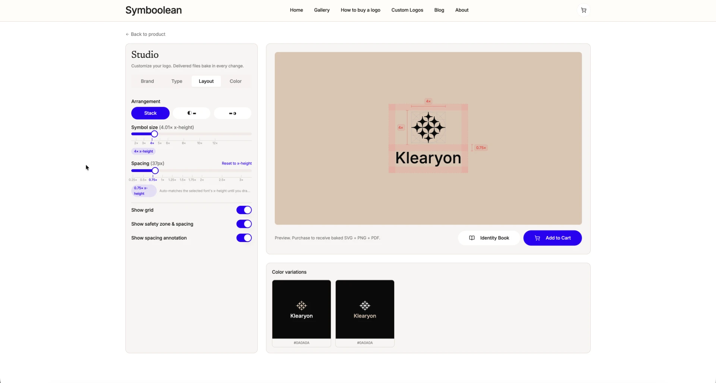Click the back arrow beside Back to product
This screenshot has height=383, width=716.
click(127, 34)
